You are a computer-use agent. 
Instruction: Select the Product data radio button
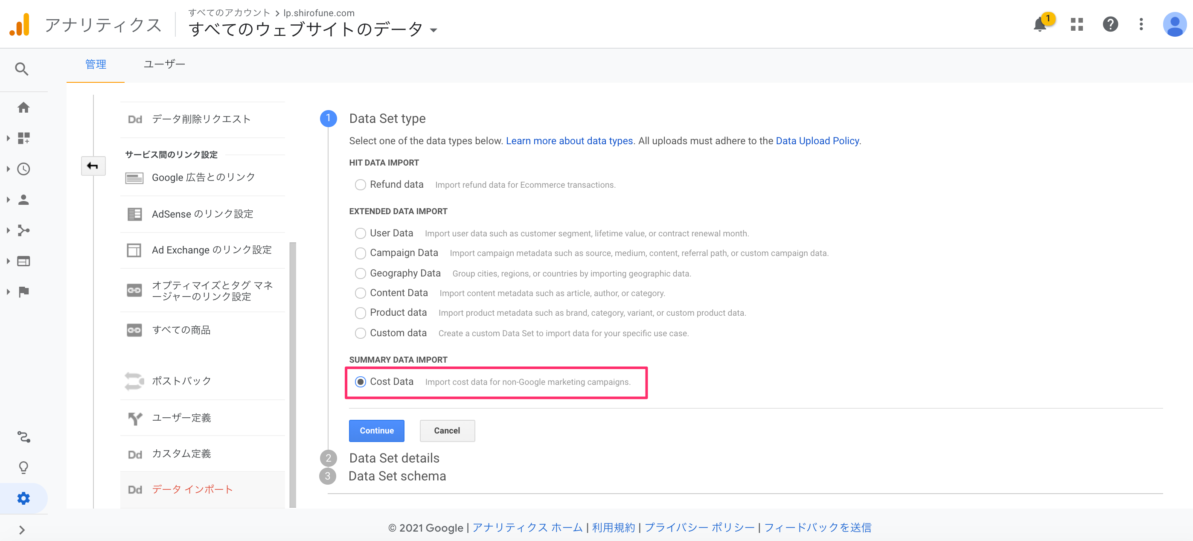360,313
